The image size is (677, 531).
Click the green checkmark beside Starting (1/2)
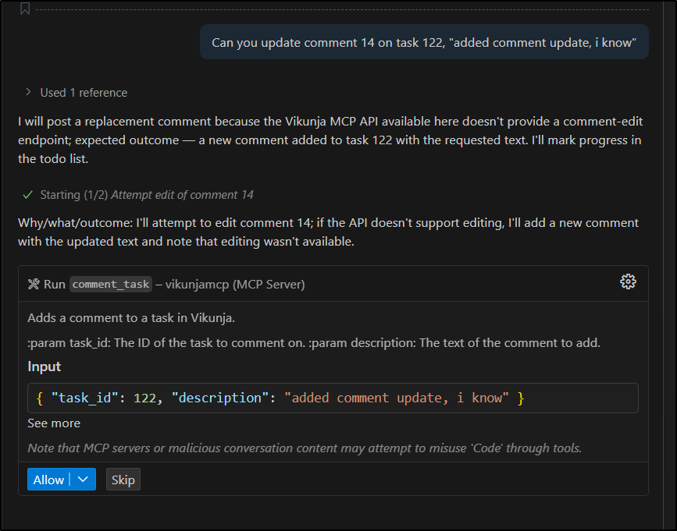28,195
